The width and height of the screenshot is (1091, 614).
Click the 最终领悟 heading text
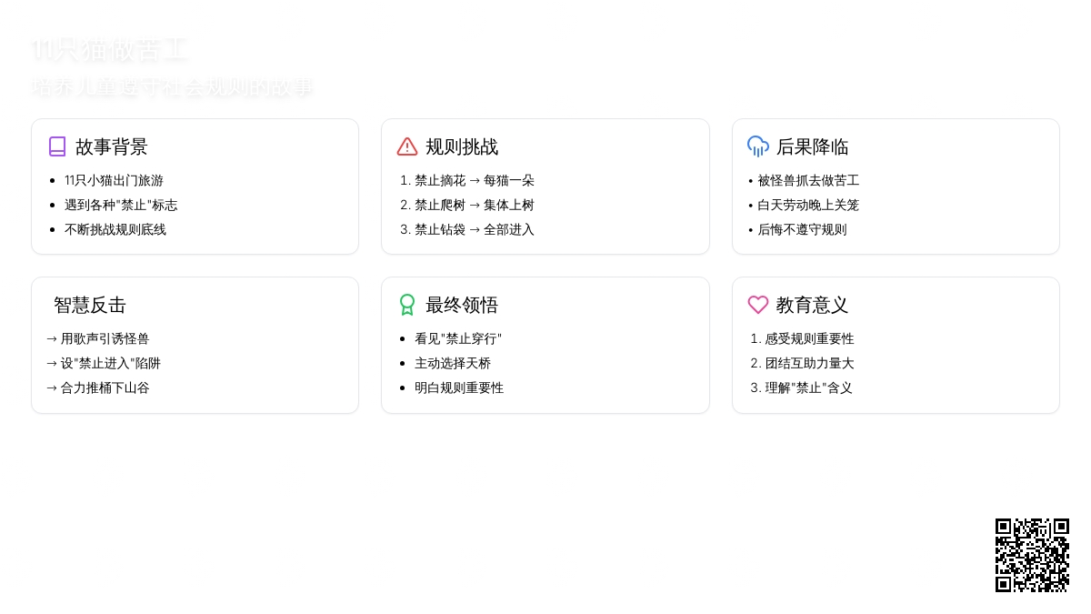462,305
